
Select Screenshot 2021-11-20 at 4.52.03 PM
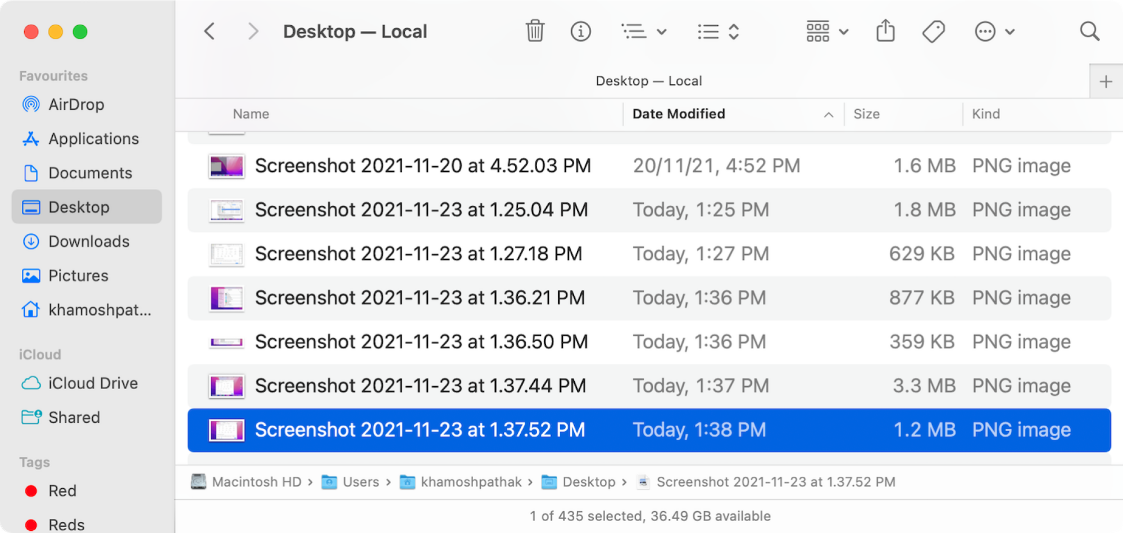(649, 166)
